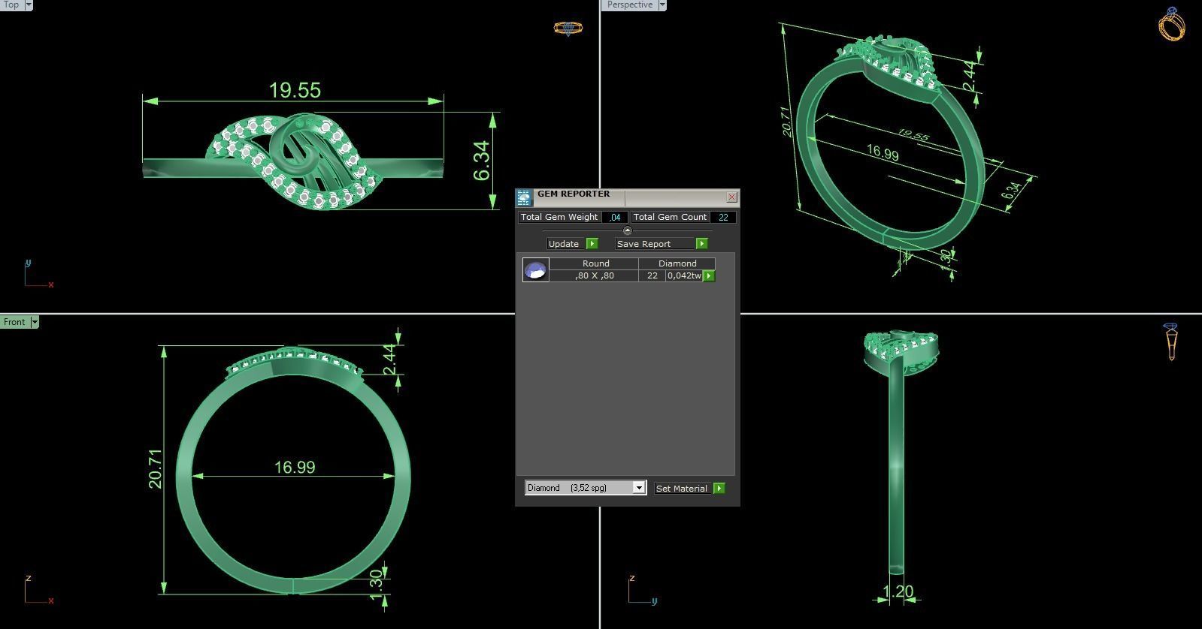Click the orange ring icon in Perspective viewport

click(x=1172, y=24)
